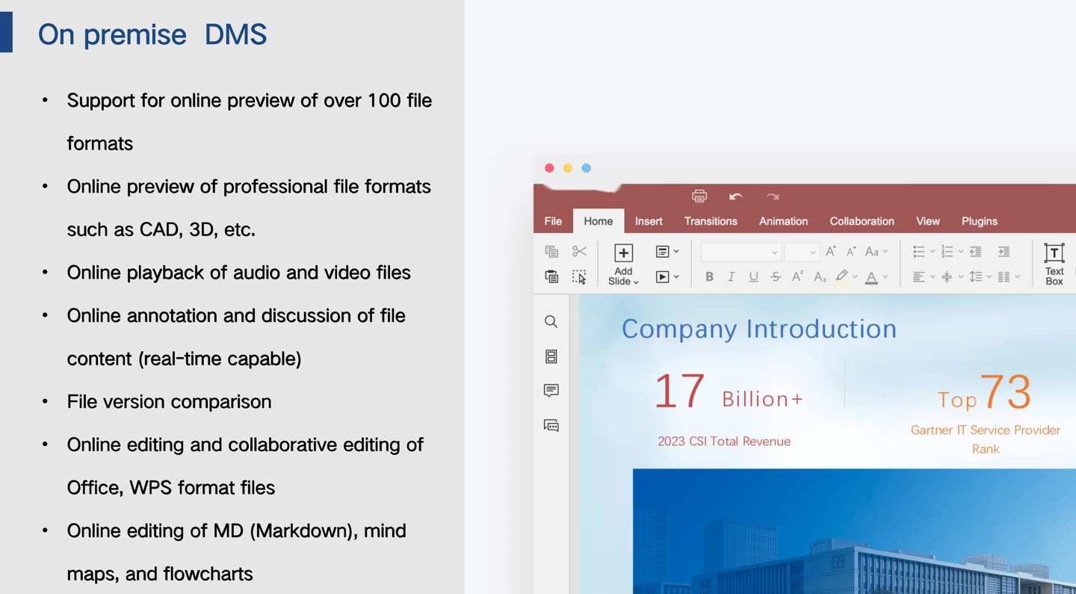Apply the font color
Viewport: 1076px width, 594px height.
(871, 277)
